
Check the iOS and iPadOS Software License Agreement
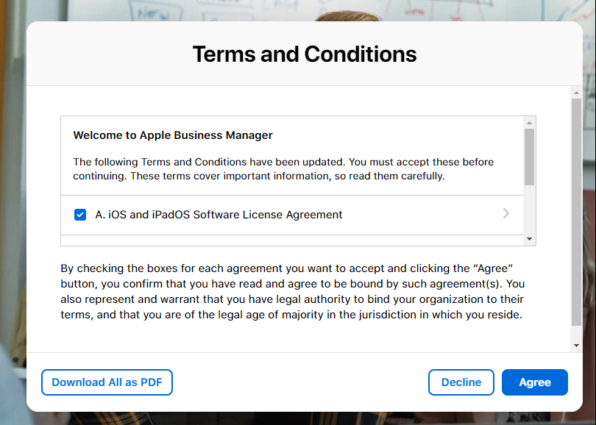79,215
